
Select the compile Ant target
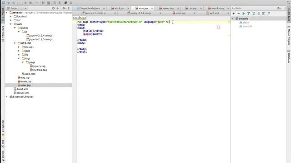point(247,26)
